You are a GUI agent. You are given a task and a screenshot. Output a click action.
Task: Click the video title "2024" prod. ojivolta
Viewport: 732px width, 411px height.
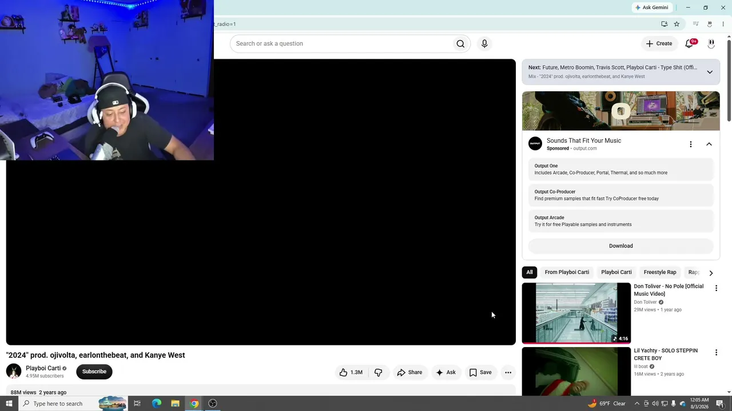click(x=96, y=355)
